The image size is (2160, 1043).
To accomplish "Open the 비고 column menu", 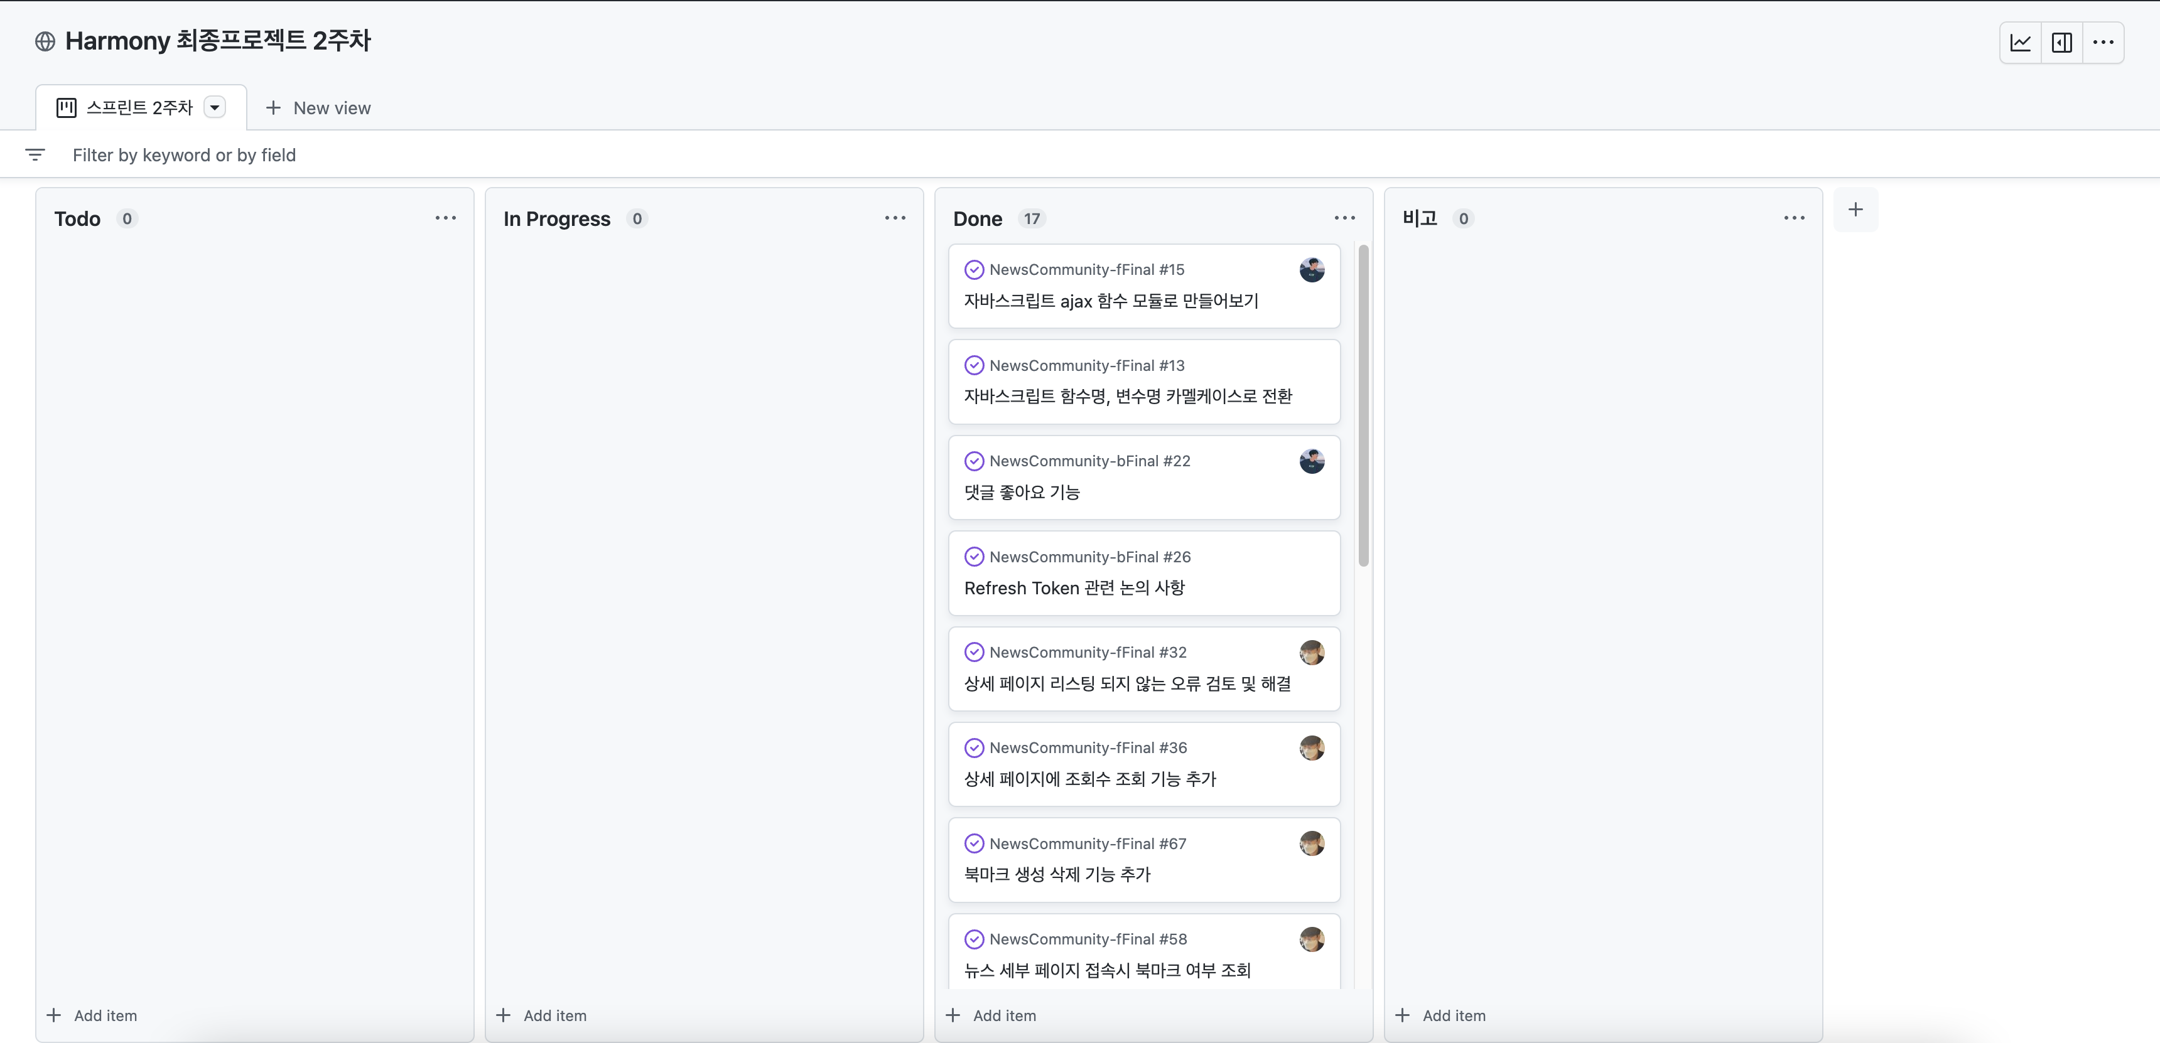I will tap(1793, 218).
